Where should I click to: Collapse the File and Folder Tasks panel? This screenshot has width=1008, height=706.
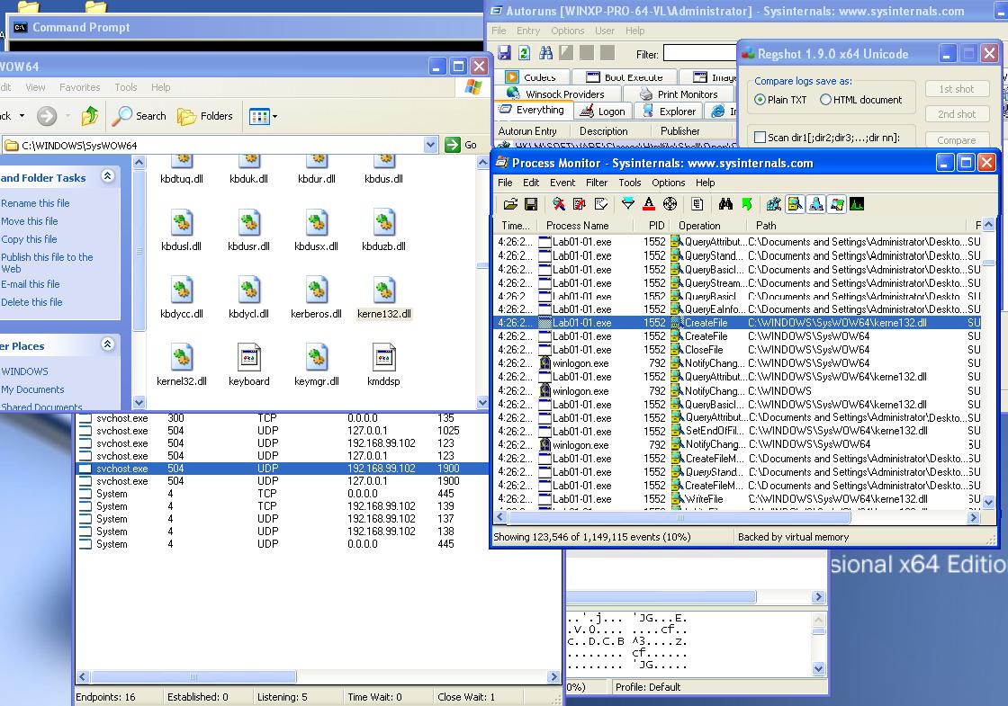point(108,177)
